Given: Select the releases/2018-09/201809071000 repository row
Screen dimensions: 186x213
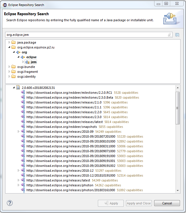Looking at the screenshot, I should tap(85, 151).
